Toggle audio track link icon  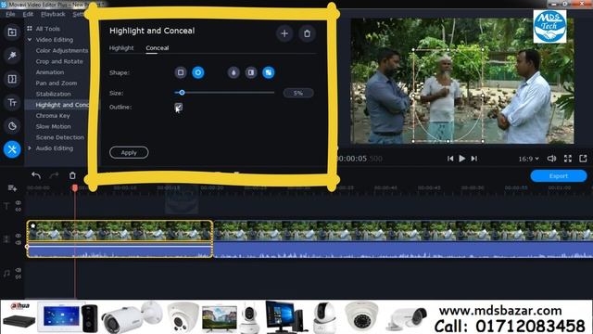coord(19,276)
